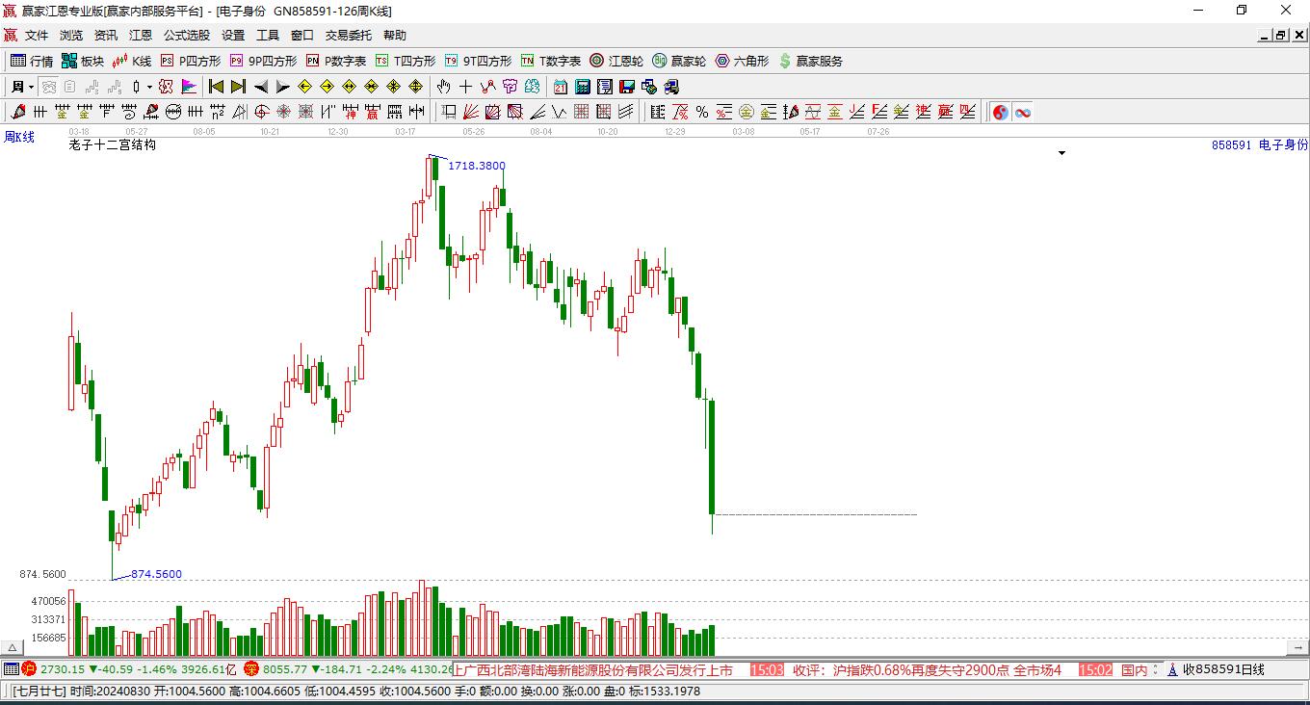1310x705 pixels.
Task: Click the blue 874.5600 low price label
Action: (156, 574)
